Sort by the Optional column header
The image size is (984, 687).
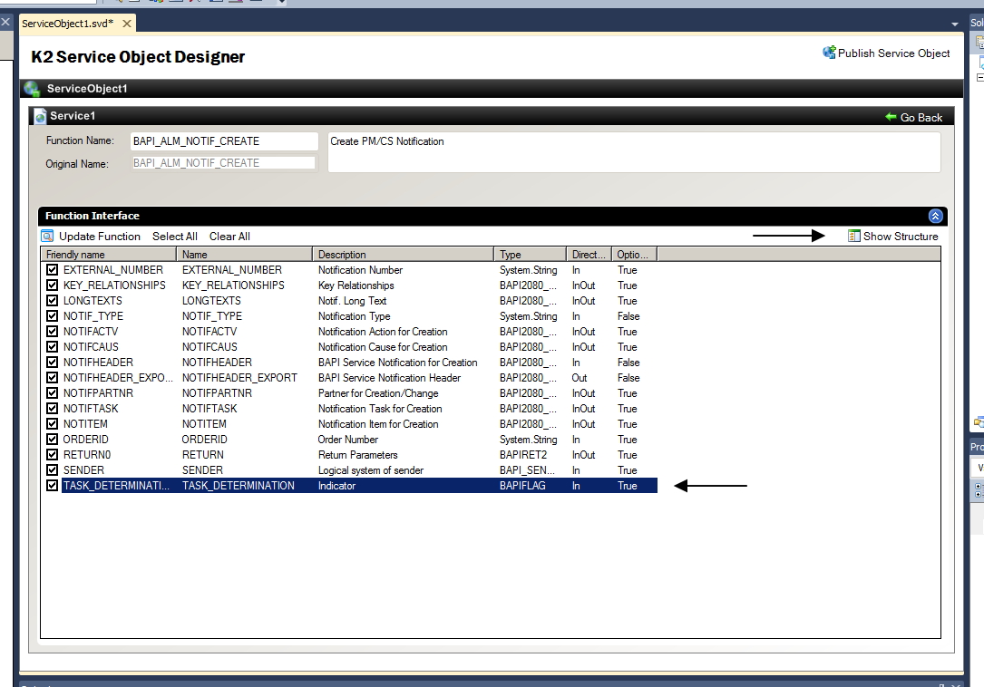click(x=634, y=254)
